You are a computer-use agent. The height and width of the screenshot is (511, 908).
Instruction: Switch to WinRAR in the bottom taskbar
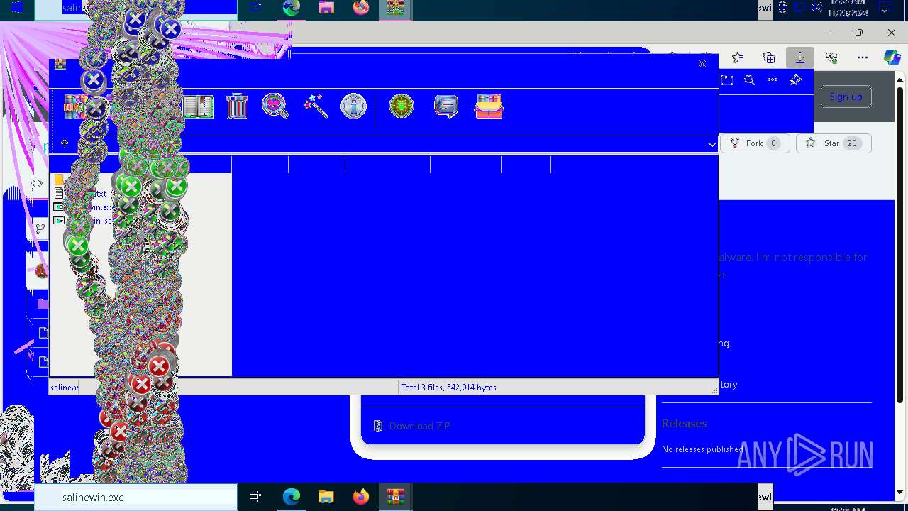click(x=395, y=498)
